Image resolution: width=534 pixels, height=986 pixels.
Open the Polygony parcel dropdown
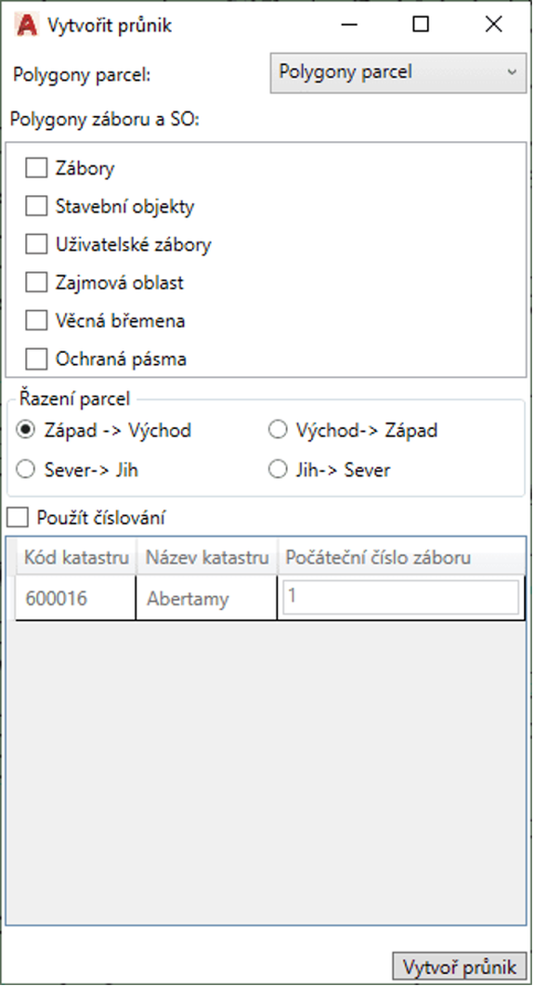pyautogui.click(x=398, y=73)
